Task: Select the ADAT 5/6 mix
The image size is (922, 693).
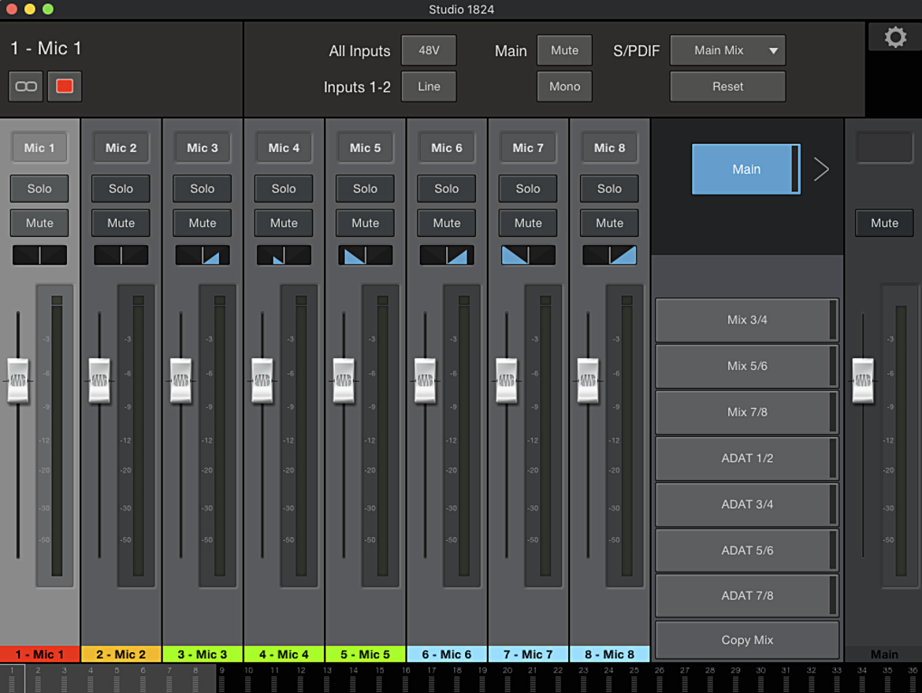Action: (x=747, y=550)
